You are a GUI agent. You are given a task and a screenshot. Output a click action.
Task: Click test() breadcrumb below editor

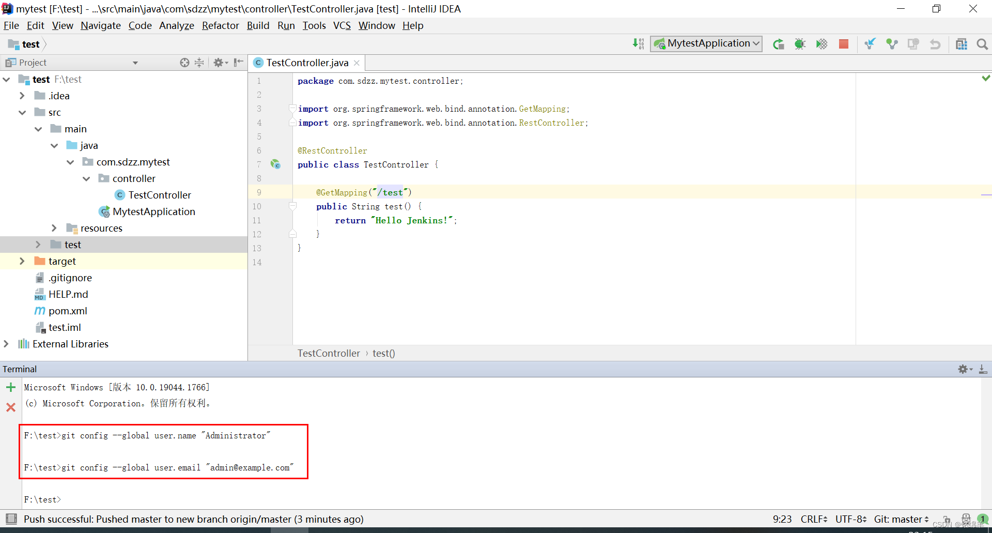384,353
